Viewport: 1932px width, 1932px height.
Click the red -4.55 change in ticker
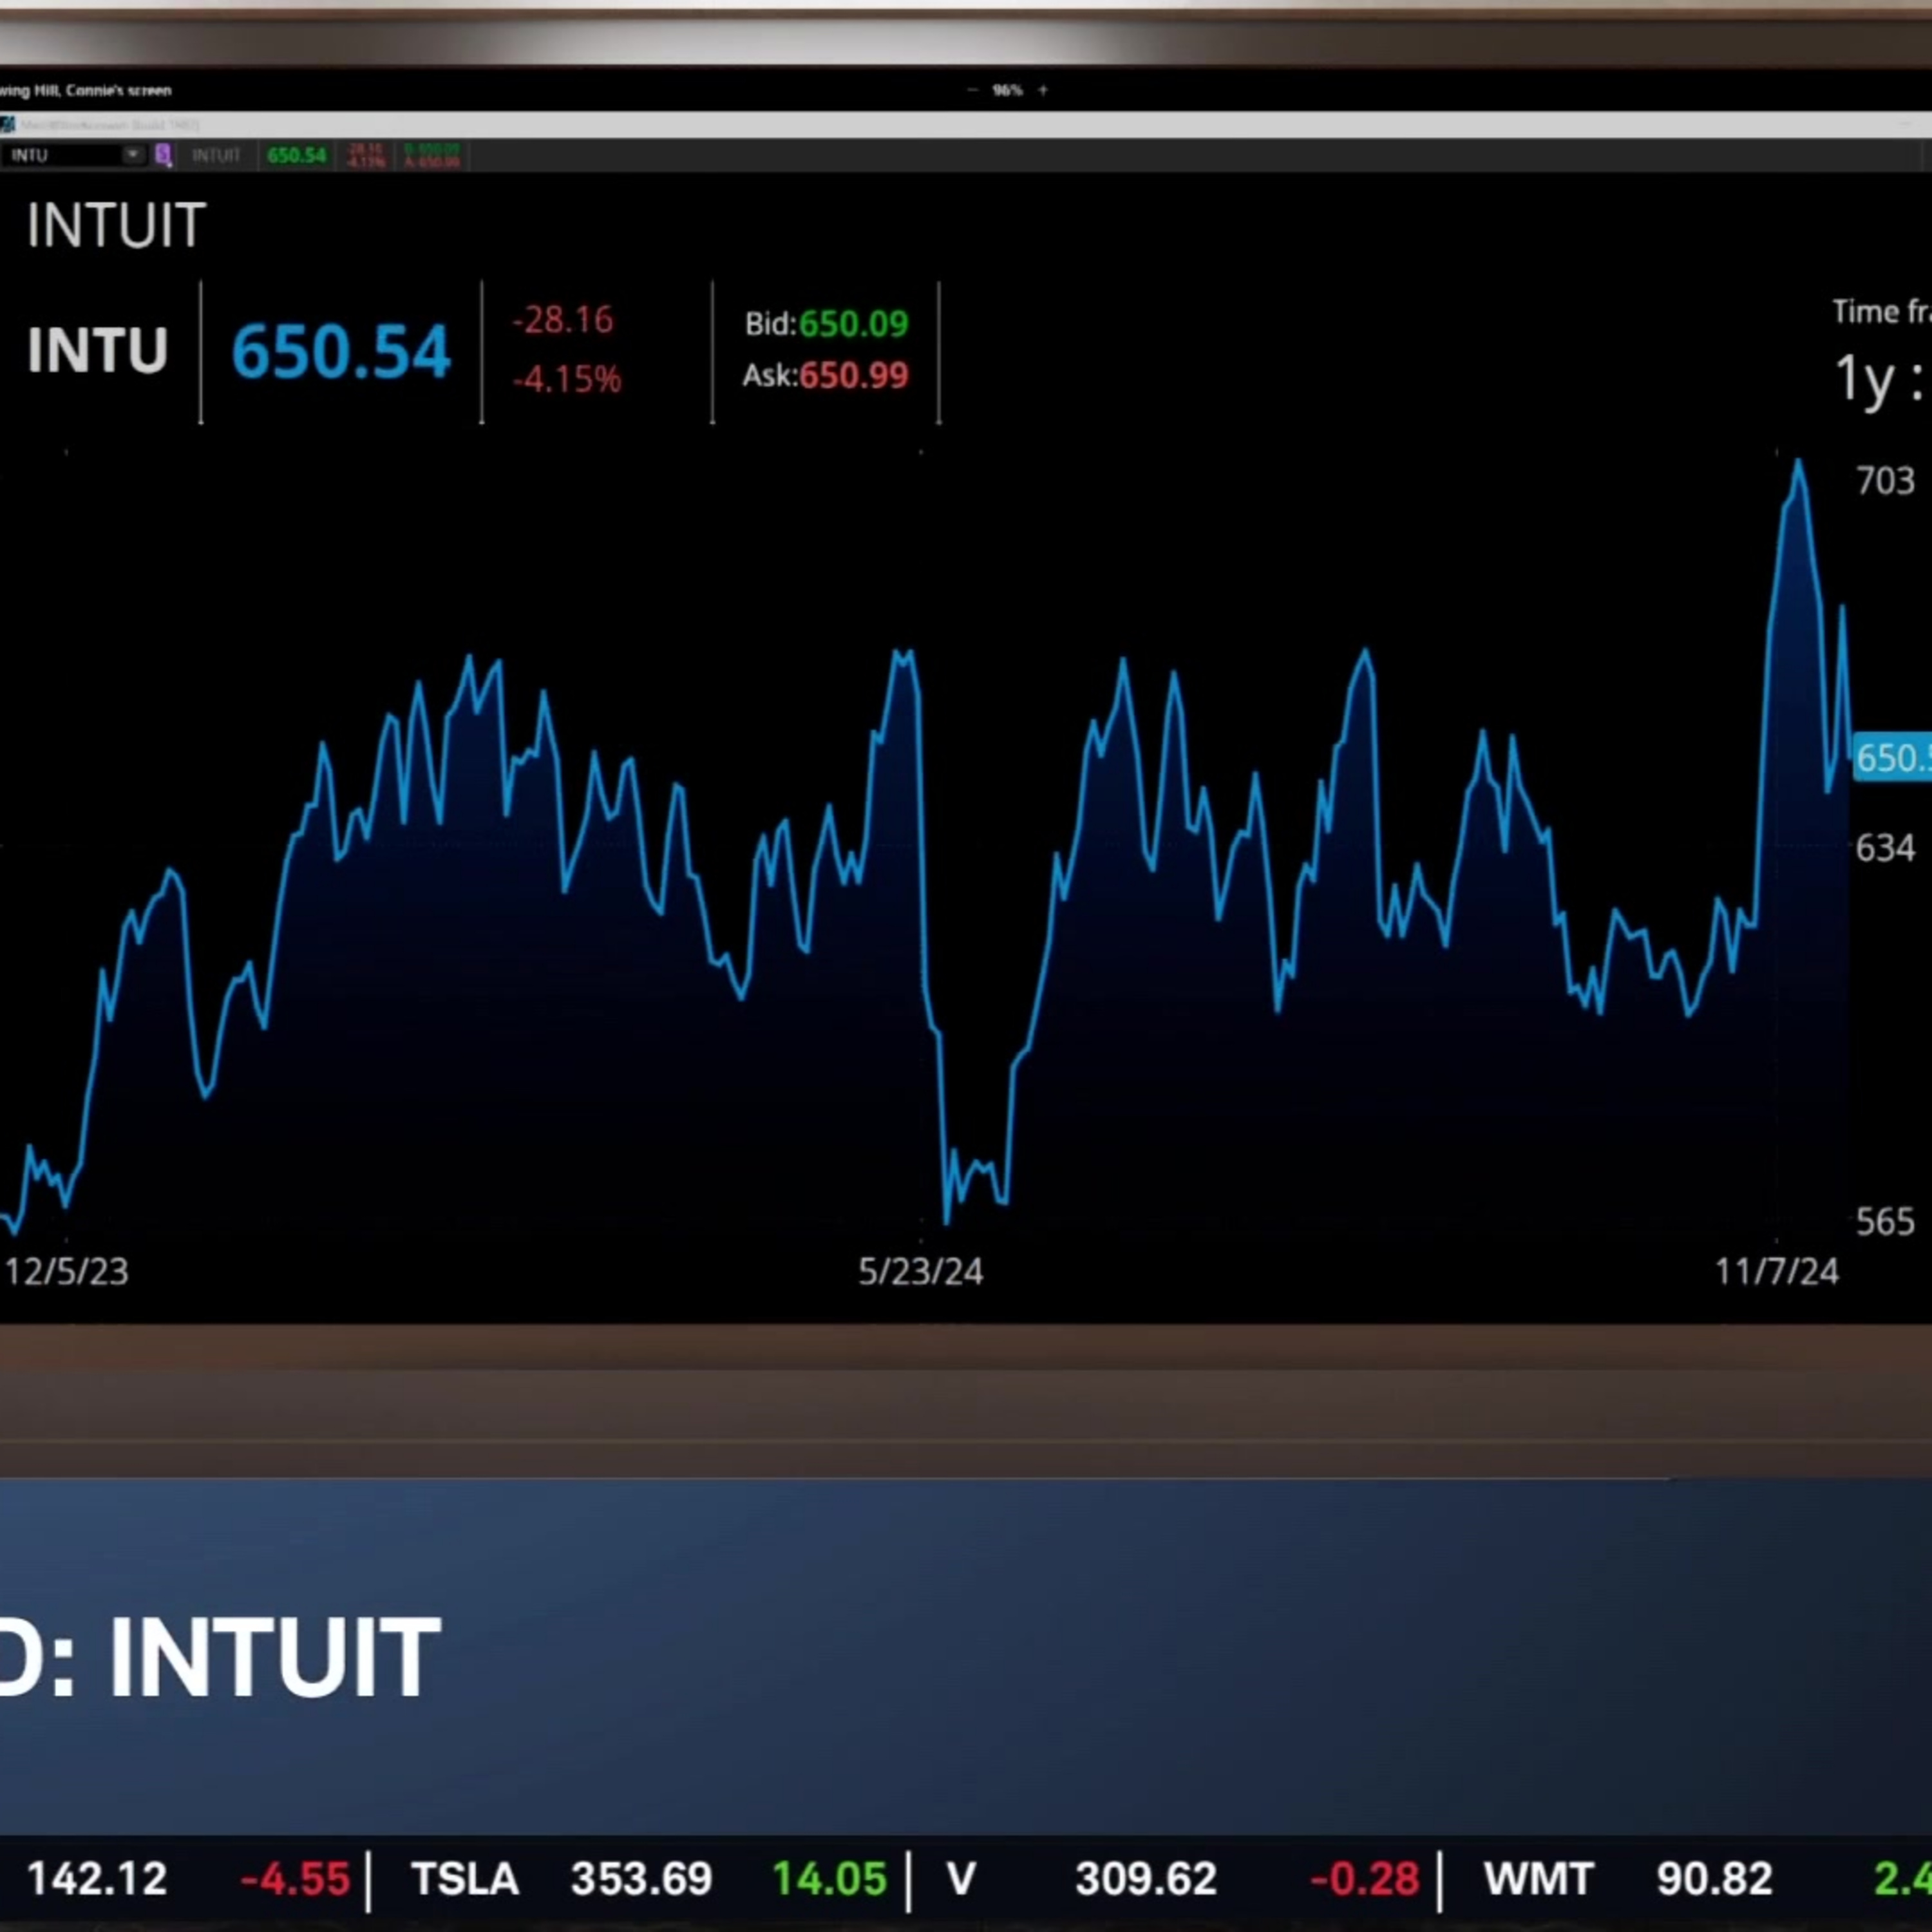click(x=295, y=1879)
